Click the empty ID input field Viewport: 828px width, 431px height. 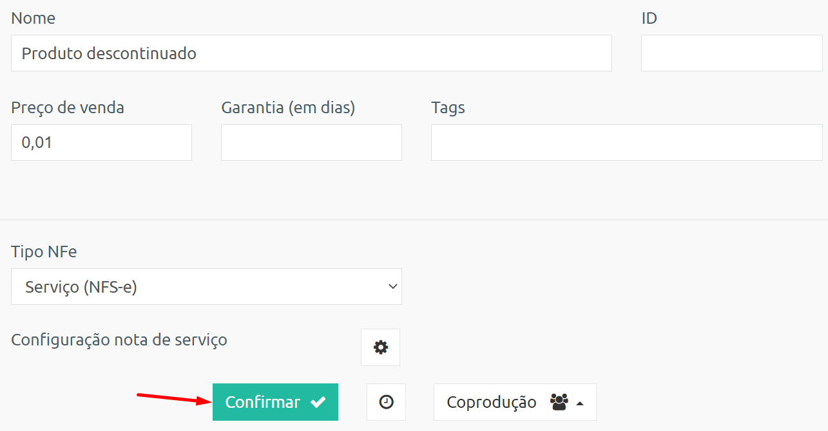[x=731, y=53]
